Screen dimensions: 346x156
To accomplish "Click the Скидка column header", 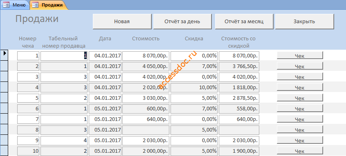I will click(x=194, y=39).
